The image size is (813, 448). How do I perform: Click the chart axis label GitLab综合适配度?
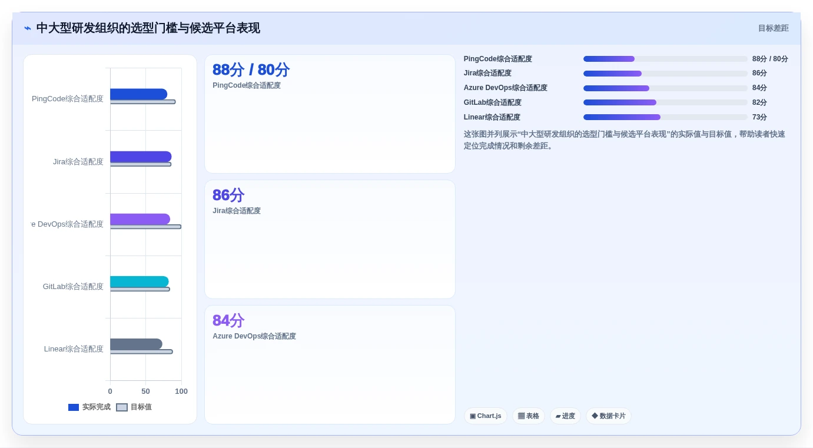tap(73, 287)
